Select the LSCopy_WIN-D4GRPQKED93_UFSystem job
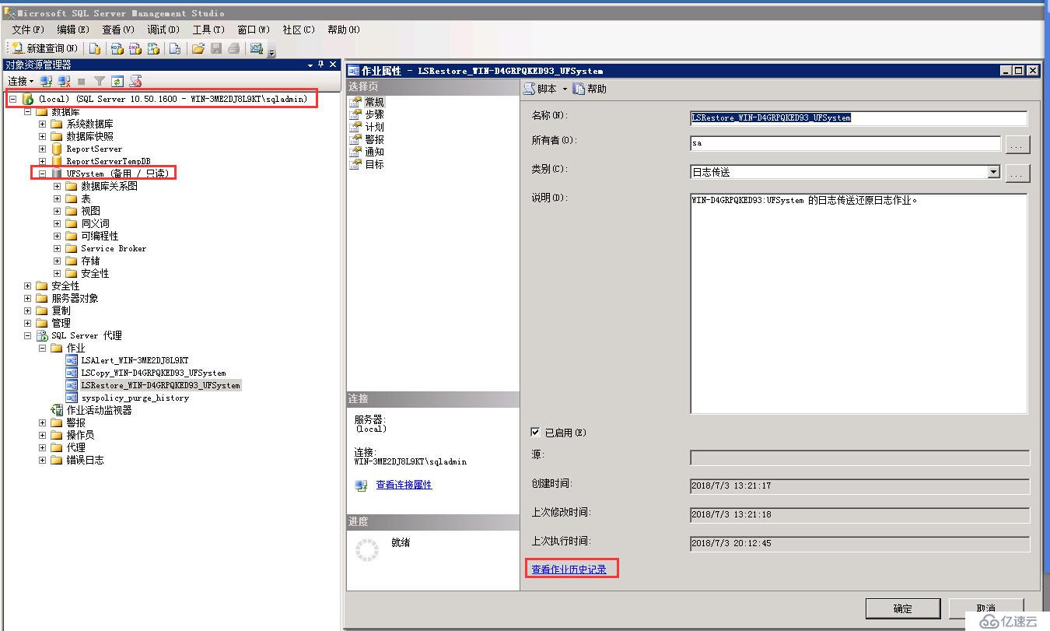 (x=153, y=373)
